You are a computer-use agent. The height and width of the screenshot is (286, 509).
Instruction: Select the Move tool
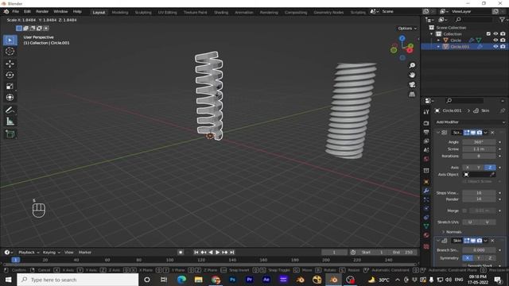click(10, 64)
